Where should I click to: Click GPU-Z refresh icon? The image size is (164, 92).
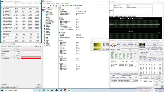click(38, 46)
